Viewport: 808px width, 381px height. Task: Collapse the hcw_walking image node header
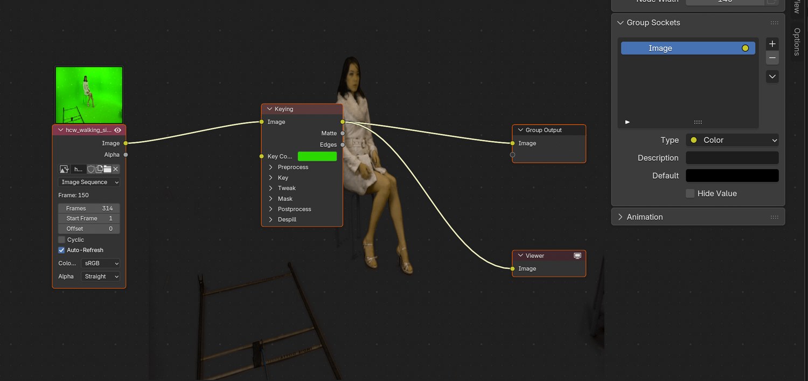coord(60,130)
